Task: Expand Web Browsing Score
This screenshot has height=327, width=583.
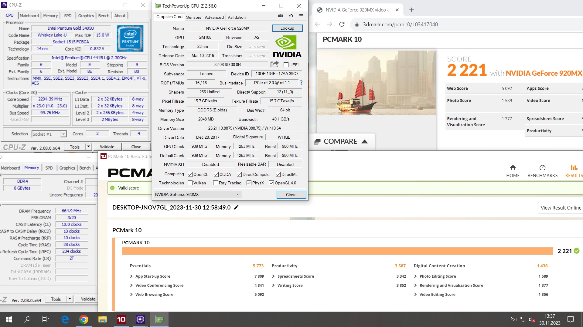Action: 131,294
